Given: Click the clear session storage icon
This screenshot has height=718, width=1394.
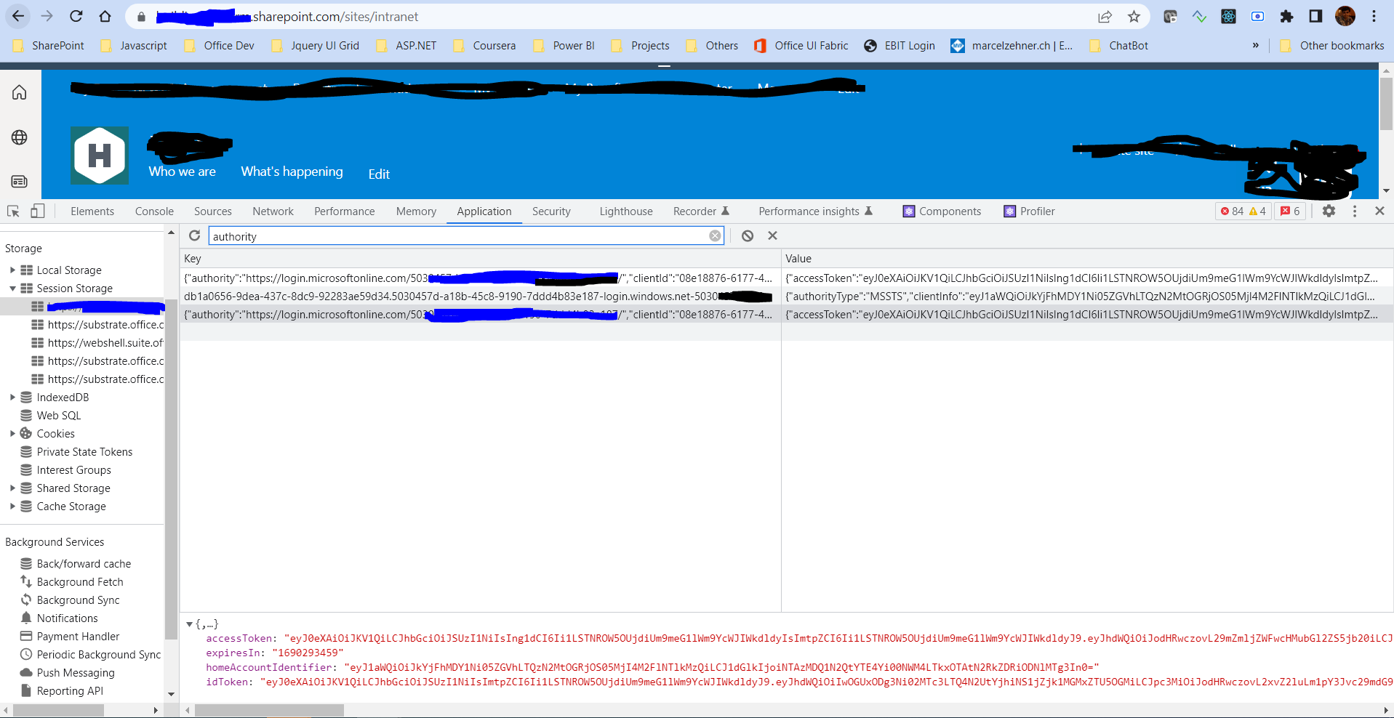Looking at the screenshot, I should [747, 235].
